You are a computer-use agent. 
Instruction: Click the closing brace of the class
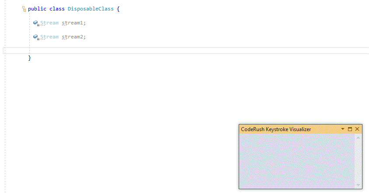(29, 58)
